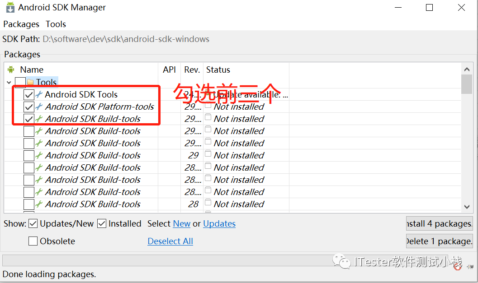
Task: Click Not installed text in Platform-tools row
Action: [239, 107]
